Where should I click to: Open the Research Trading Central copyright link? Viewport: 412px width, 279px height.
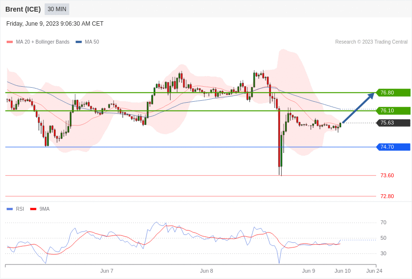click(371, 42)
